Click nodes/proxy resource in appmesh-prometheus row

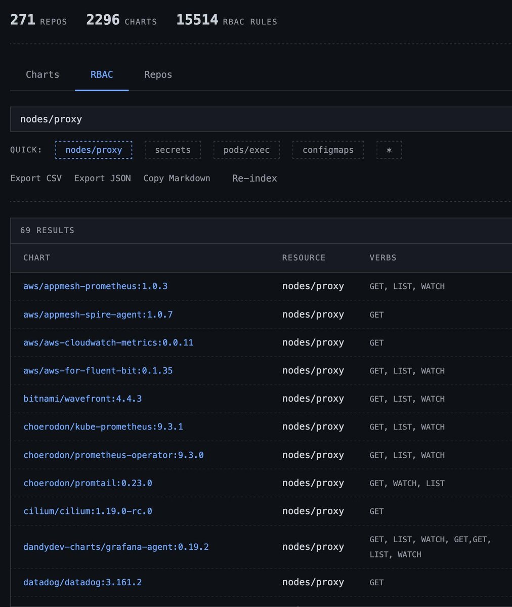pyautogui.click(x=313, y=286)
